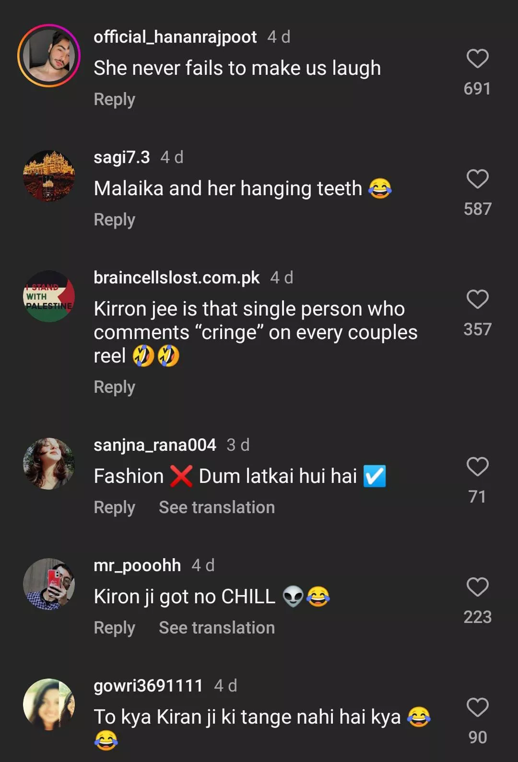This screenshot has height=762, width=518.
Task: Show translation for mr_pooohh's comment
Action: (217, 628)
